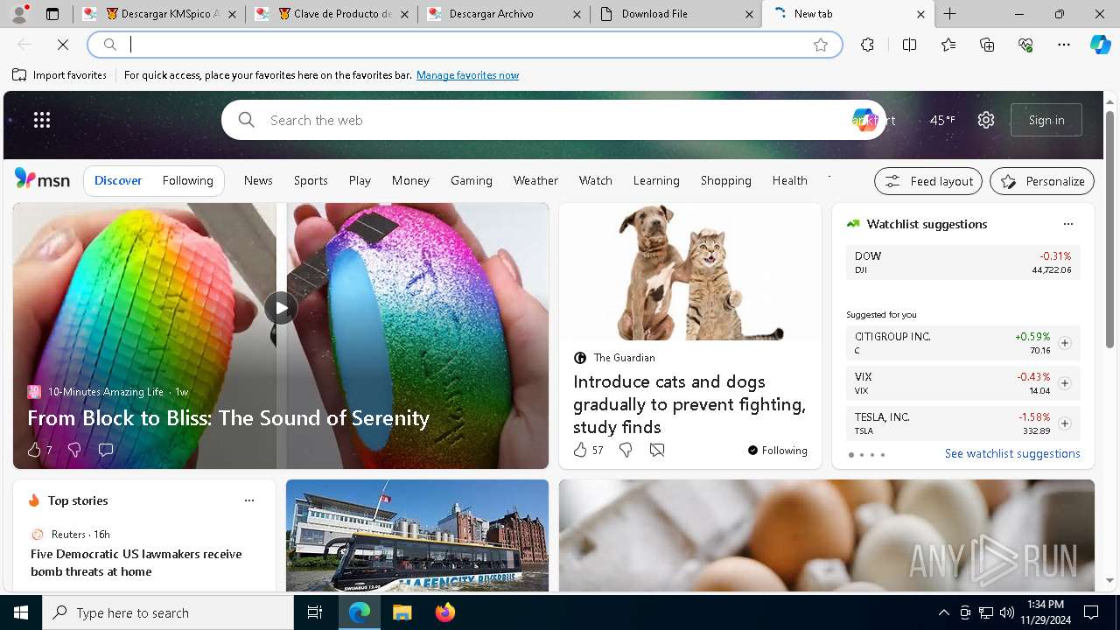Image resolution: width=1120 pixels, height=630 pixels.
Task: Open Browser essentials heart icon
Action: 1025,45
